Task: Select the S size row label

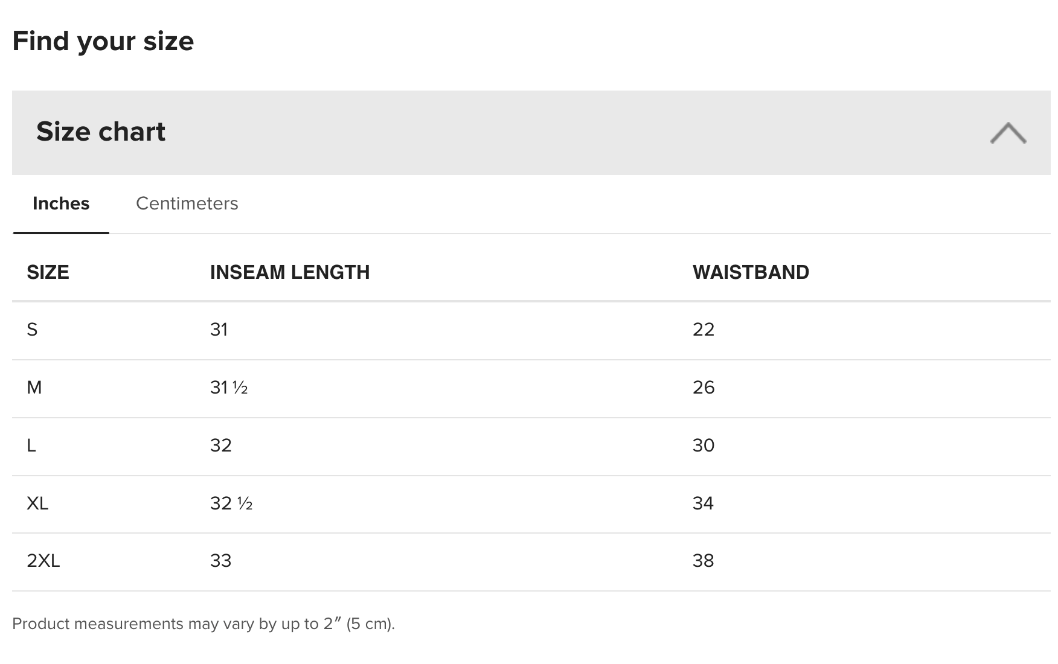Action: click(x=33, y=330)
